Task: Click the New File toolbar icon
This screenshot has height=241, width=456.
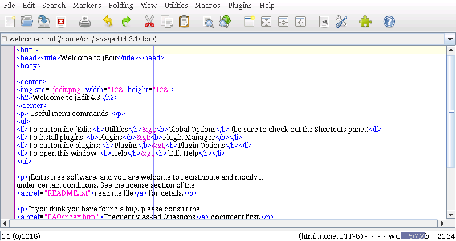Action: [x=10, y=22]
